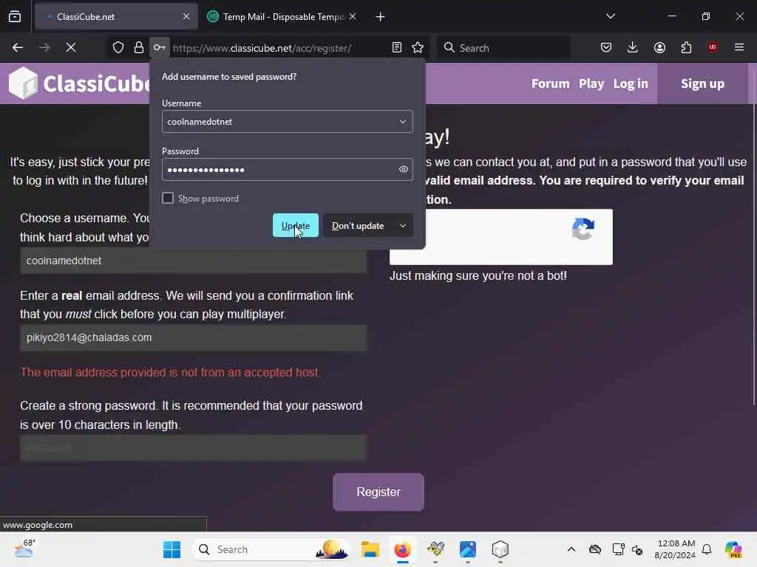
Task: Click the bee app taskbar icon
Action: pos(435,549)
